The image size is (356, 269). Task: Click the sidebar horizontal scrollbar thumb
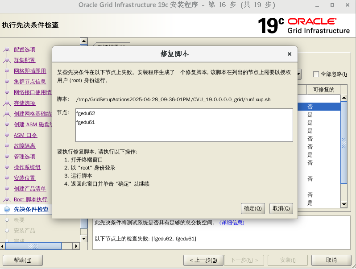(x=33, y=246)
